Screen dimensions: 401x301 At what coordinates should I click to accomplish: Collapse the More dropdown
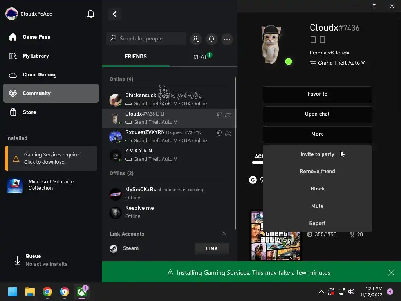point(317,134)
